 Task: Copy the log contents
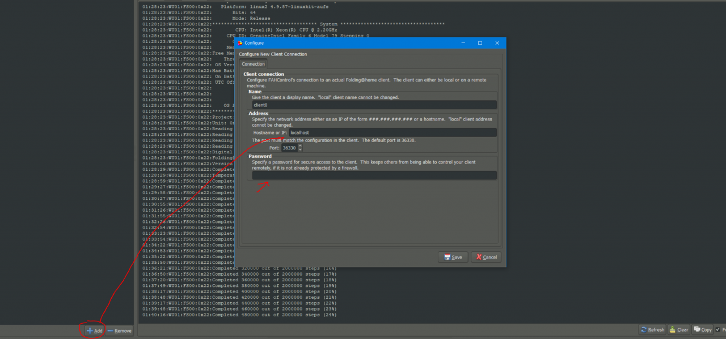(703, 329)
